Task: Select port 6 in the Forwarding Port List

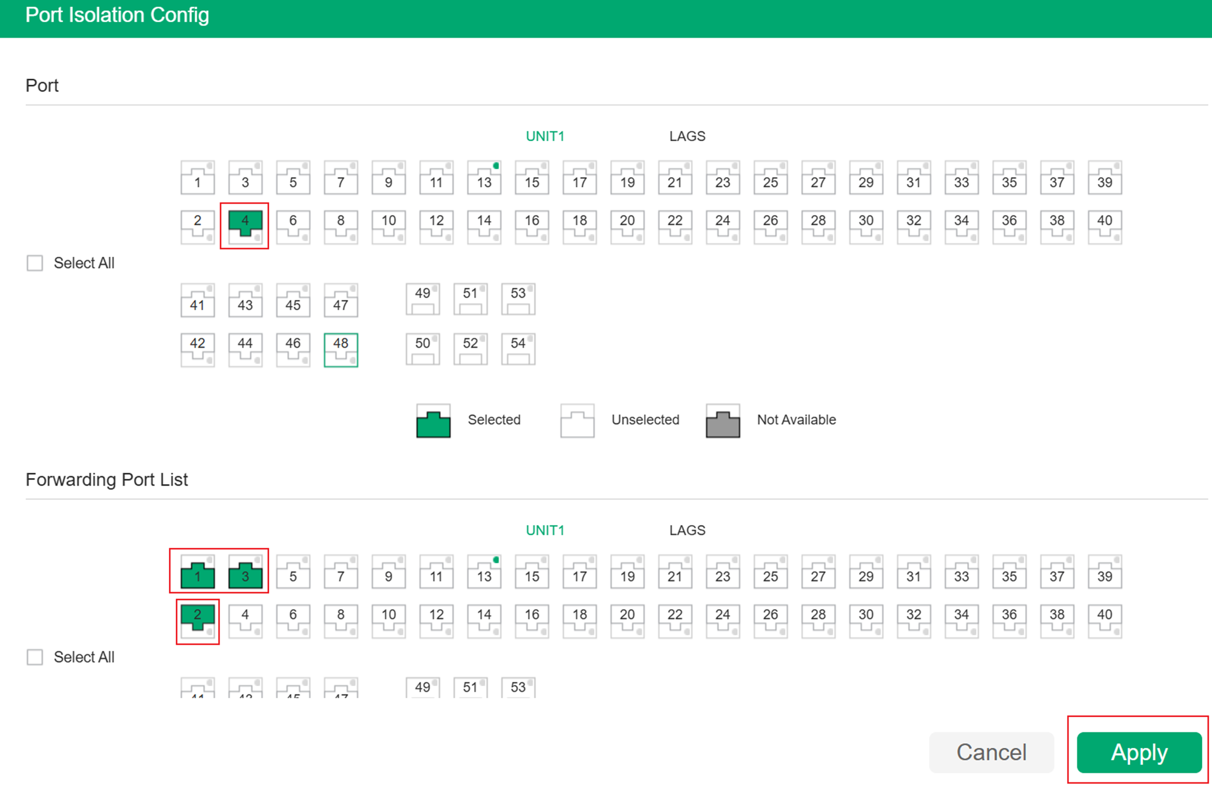Action: (293, 621)
